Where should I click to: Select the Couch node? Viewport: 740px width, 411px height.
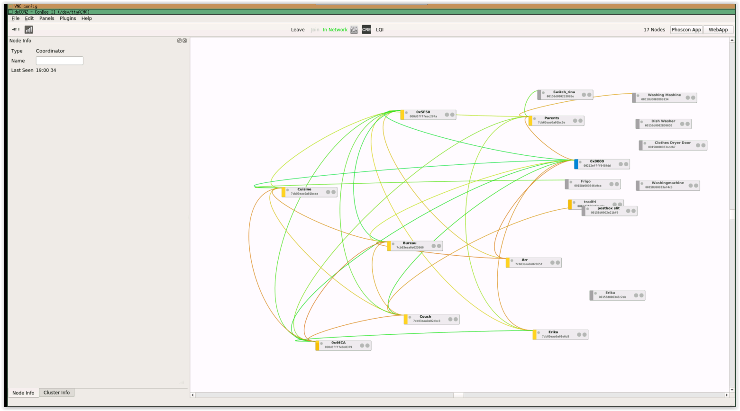pos(431,319)
